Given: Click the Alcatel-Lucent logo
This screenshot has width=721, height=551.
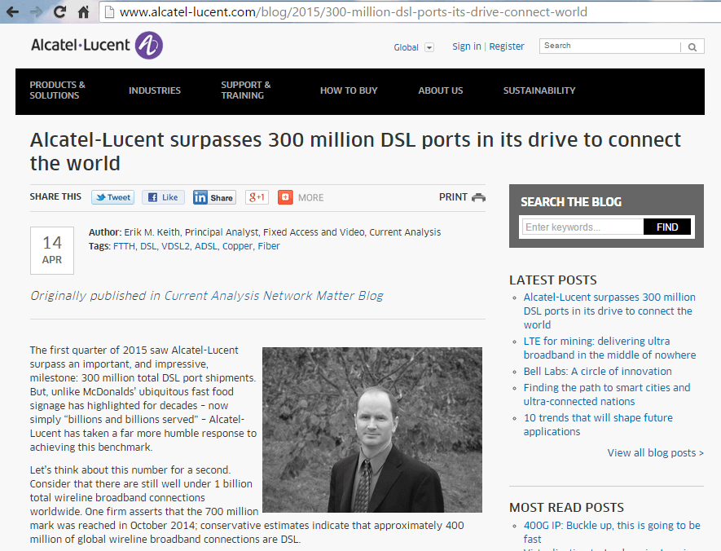Looking at the screenshot, I should (x=96, y=46).
